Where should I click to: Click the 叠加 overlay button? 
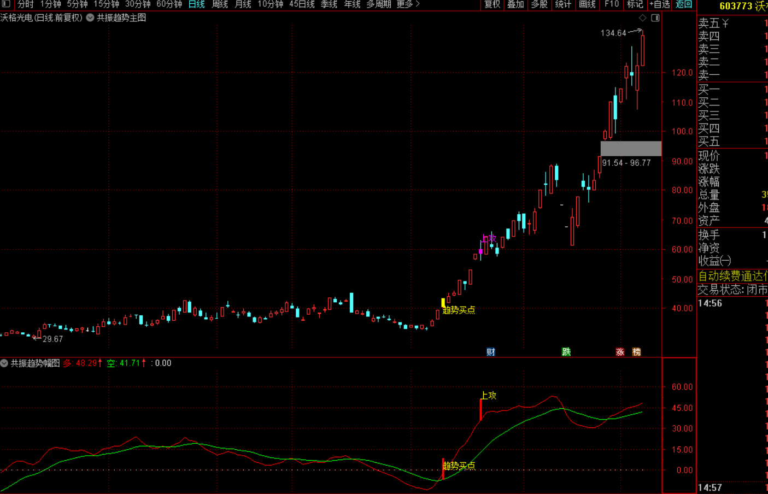(515, 4)
